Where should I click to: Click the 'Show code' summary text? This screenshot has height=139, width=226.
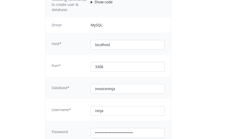[x=103, y=2]
